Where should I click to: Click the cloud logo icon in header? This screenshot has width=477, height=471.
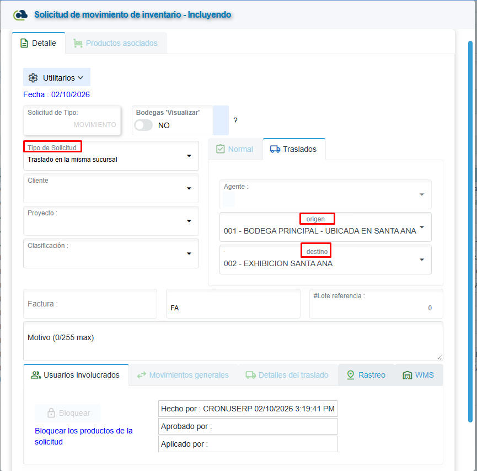tap(20, 14)
